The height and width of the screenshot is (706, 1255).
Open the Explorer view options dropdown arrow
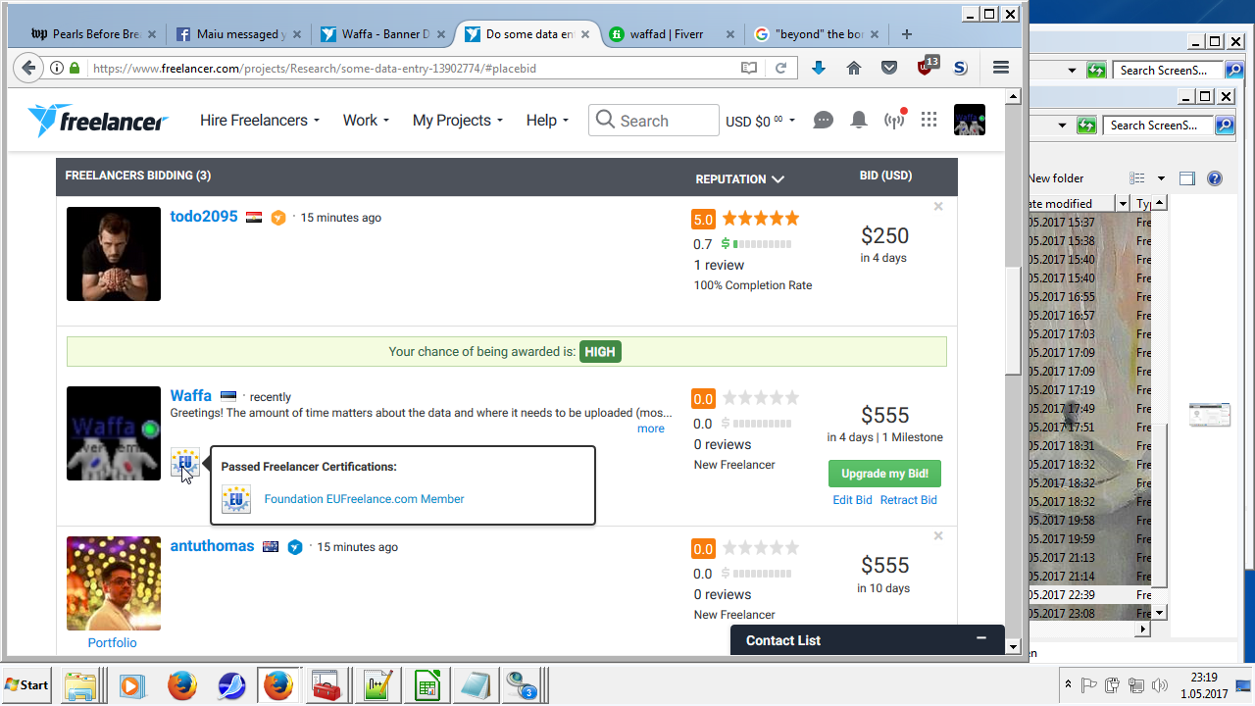1161,178
